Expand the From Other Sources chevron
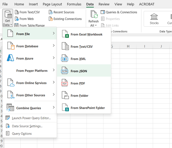This screenshot has width=172, height=148. (53, 94)
